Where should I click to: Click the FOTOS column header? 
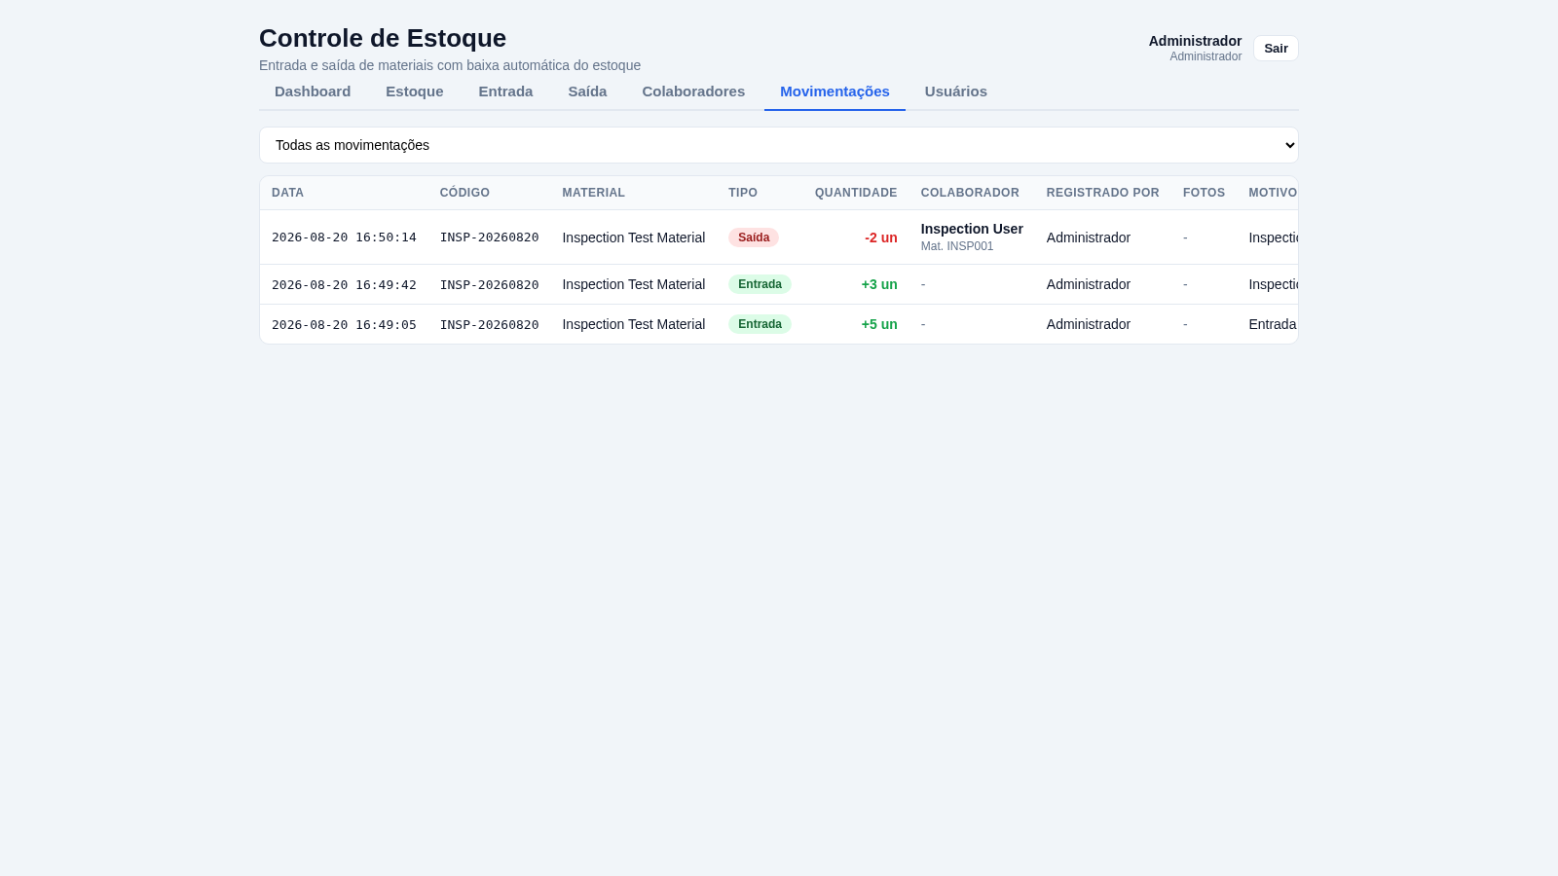point(1204,193)
